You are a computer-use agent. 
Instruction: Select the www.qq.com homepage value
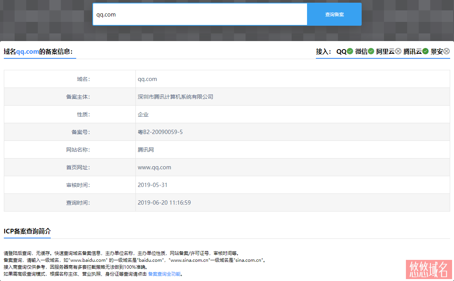click(154, 167)
